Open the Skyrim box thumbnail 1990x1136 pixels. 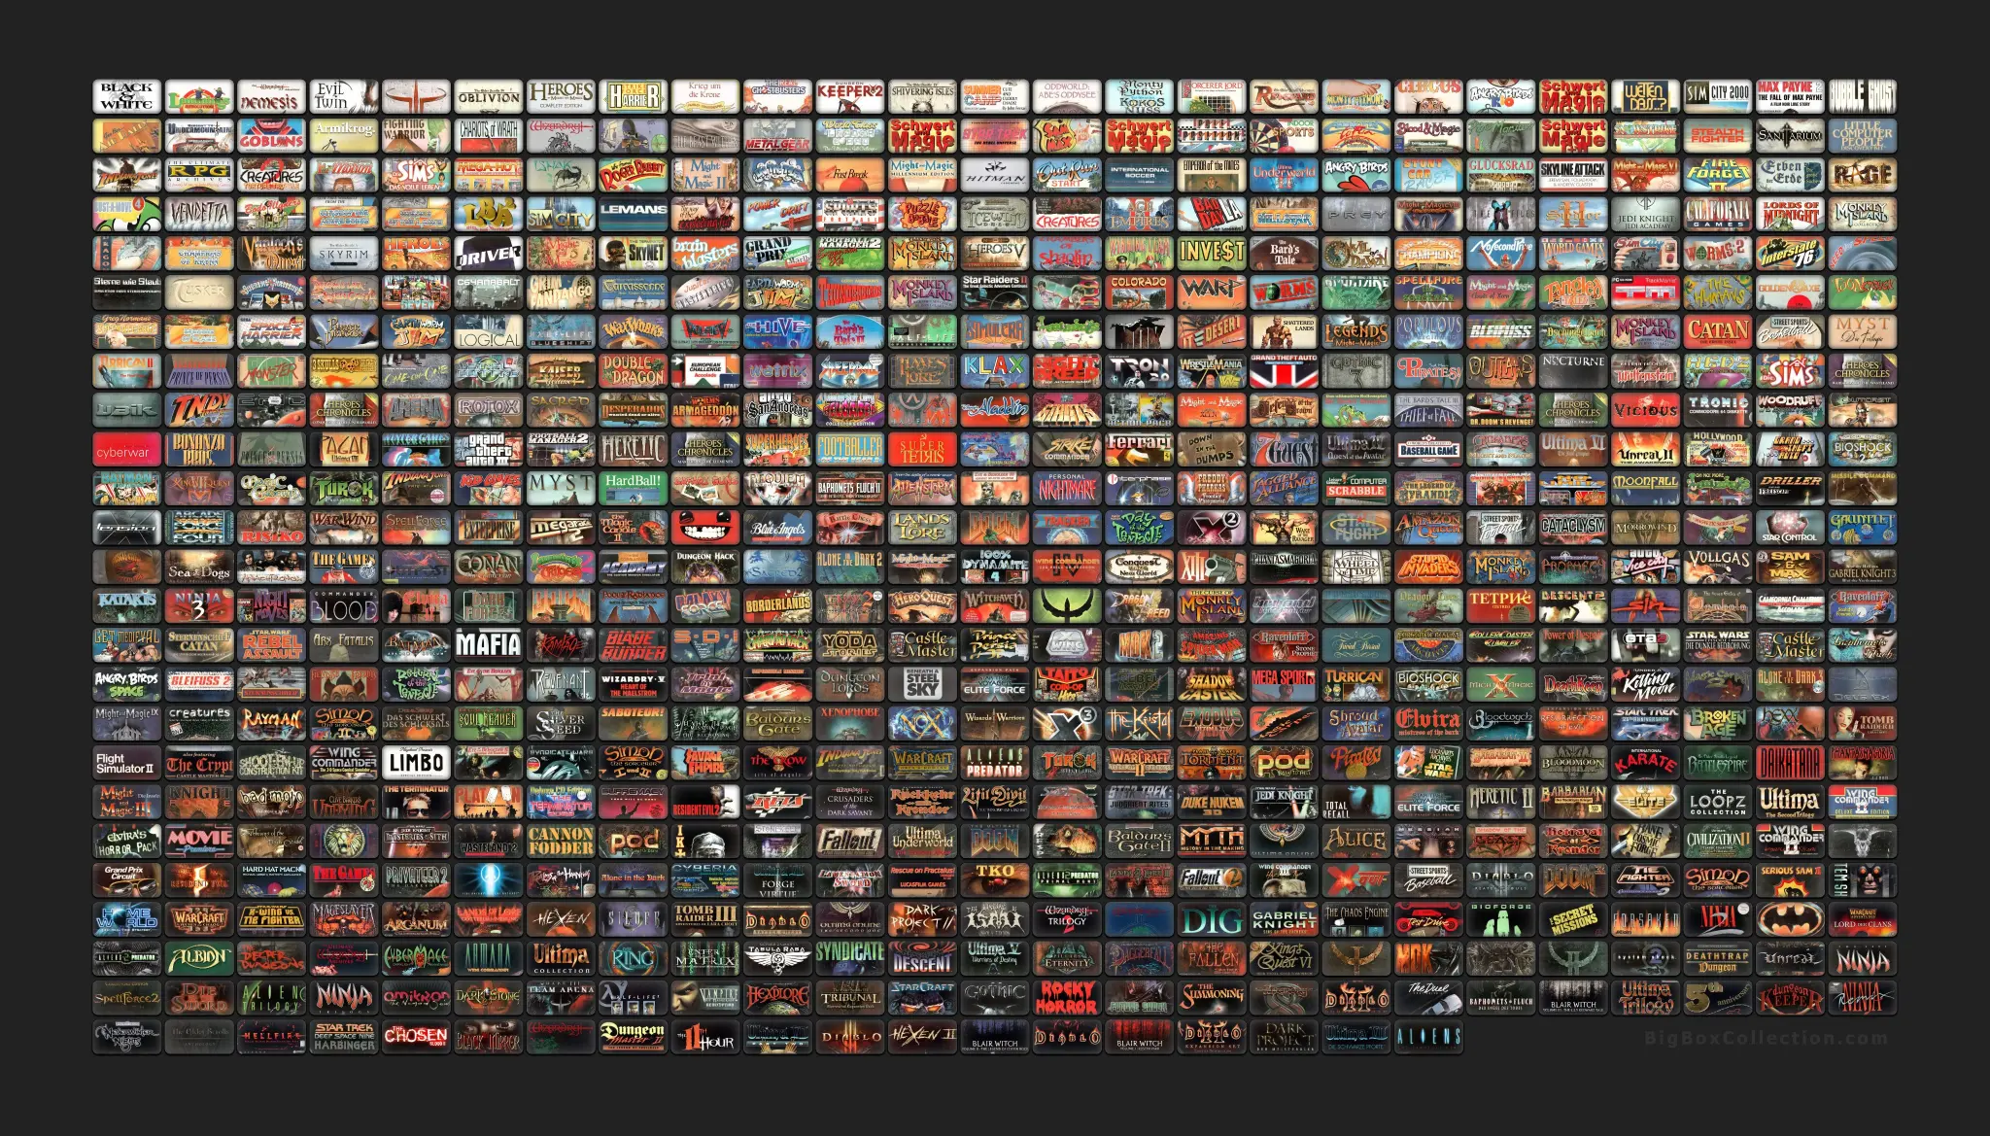click(344, 253)
